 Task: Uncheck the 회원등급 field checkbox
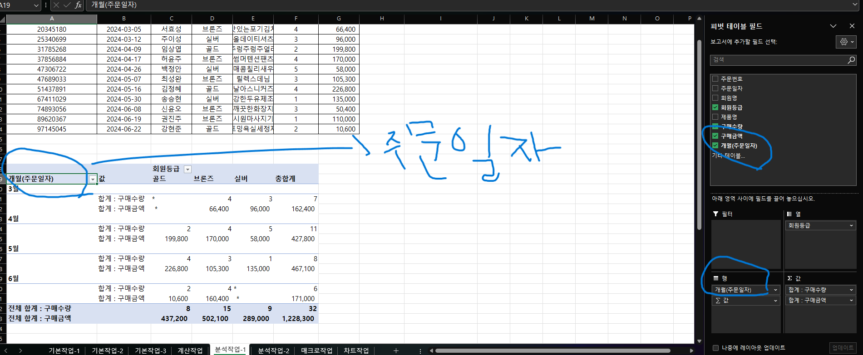715,107
